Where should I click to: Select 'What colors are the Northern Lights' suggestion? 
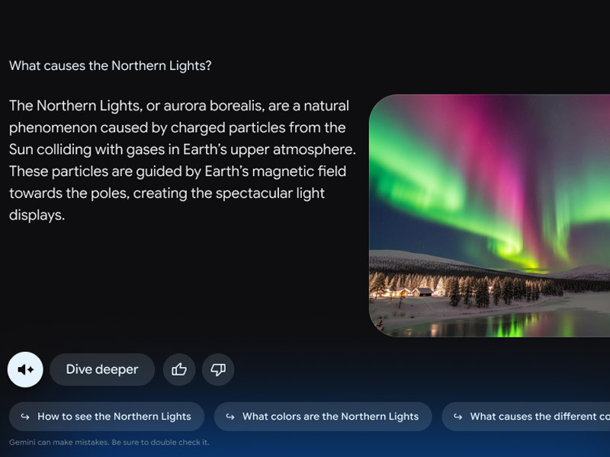pyautogui.click(x=323, y=417)
